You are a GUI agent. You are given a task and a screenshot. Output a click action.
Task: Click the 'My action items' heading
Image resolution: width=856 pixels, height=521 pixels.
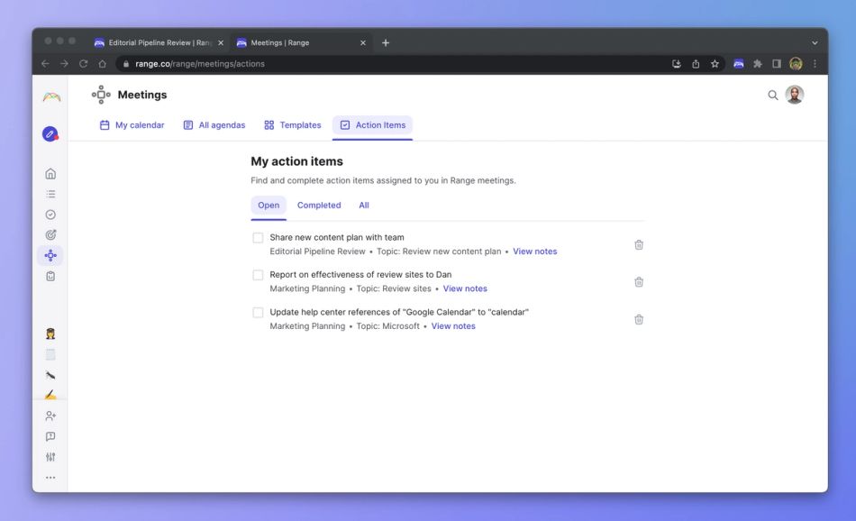297,161
